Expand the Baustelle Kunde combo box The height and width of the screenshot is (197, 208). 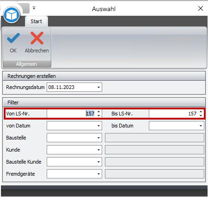click(x=99, y=162)
